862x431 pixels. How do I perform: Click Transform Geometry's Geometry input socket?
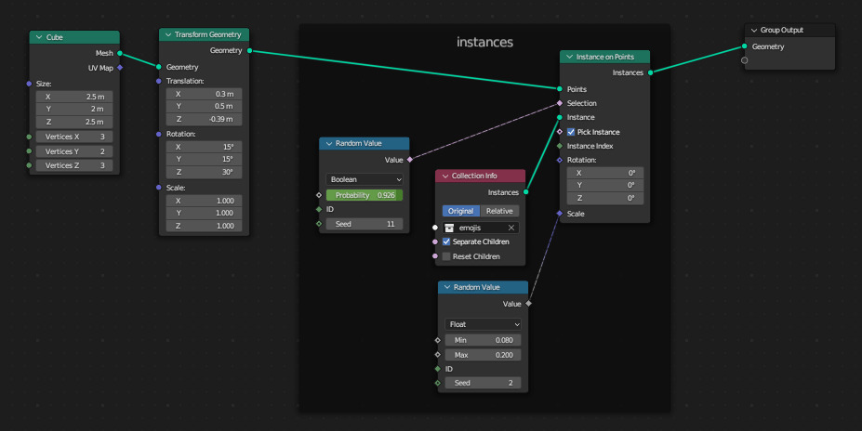[159, 67]
